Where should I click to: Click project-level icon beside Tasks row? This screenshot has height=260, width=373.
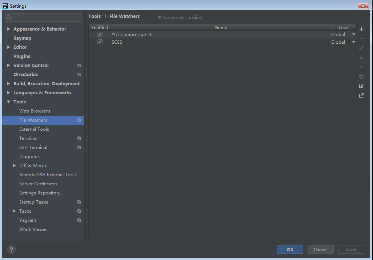(x=79, y=211)
